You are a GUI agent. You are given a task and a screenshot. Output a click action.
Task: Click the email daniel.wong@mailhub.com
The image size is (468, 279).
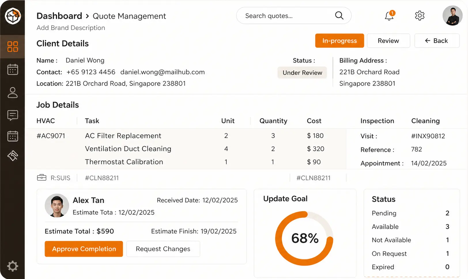click(163, 72)
